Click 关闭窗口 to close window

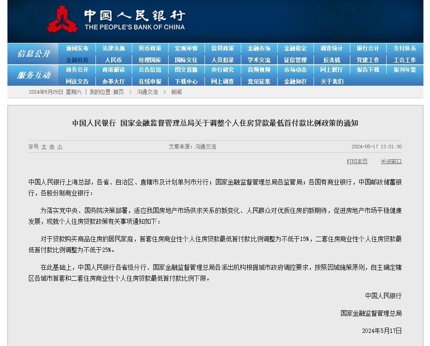click(x=391, y=161)
